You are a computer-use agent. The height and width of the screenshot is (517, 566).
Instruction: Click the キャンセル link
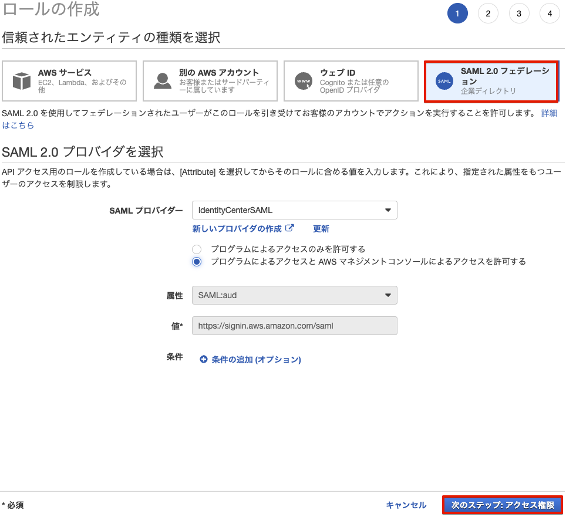(x=406, y=504)
